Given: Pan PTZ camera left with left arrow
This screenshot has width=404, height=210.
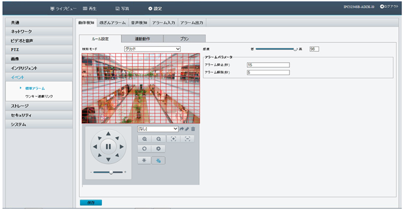Looking at the screenshot, I should click(95, 147).
